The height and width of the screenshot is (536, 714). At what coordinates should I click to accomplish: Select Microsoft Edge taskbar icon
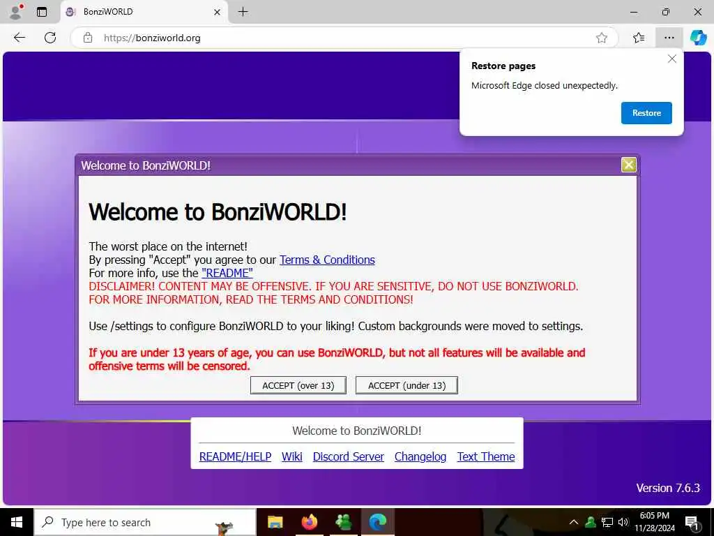377,522
